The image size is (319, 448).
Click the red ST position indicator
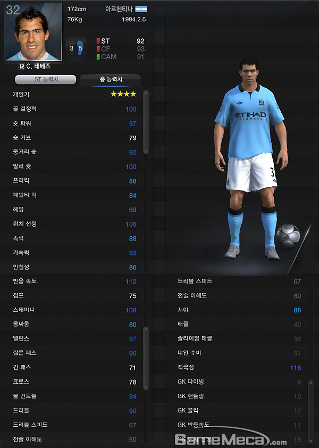[x=98, y=41]
